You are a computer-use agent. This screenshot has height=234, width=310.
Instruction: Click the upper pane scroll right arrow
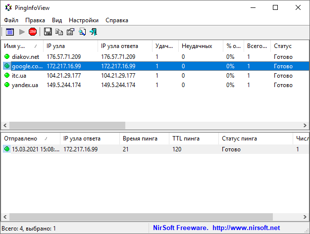305,125
